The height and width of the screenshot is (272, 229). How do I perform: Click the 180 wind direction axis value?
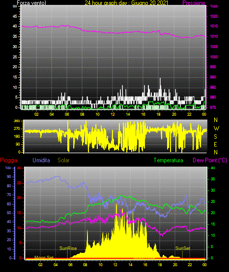[x=17, y=137]
